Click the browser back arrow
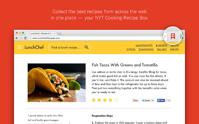199x124 pixels. pyautogui.click(x=17, y=38)
